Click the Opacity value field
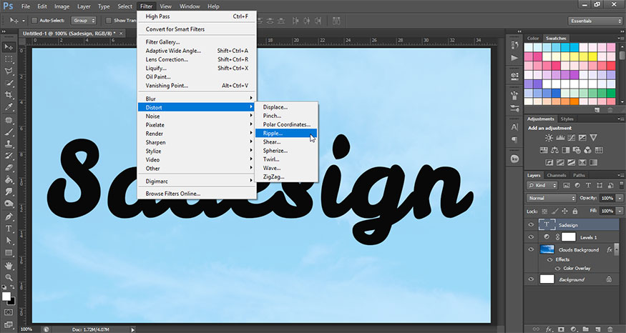Viewport: 626px width, 333px height. [607, 198]
